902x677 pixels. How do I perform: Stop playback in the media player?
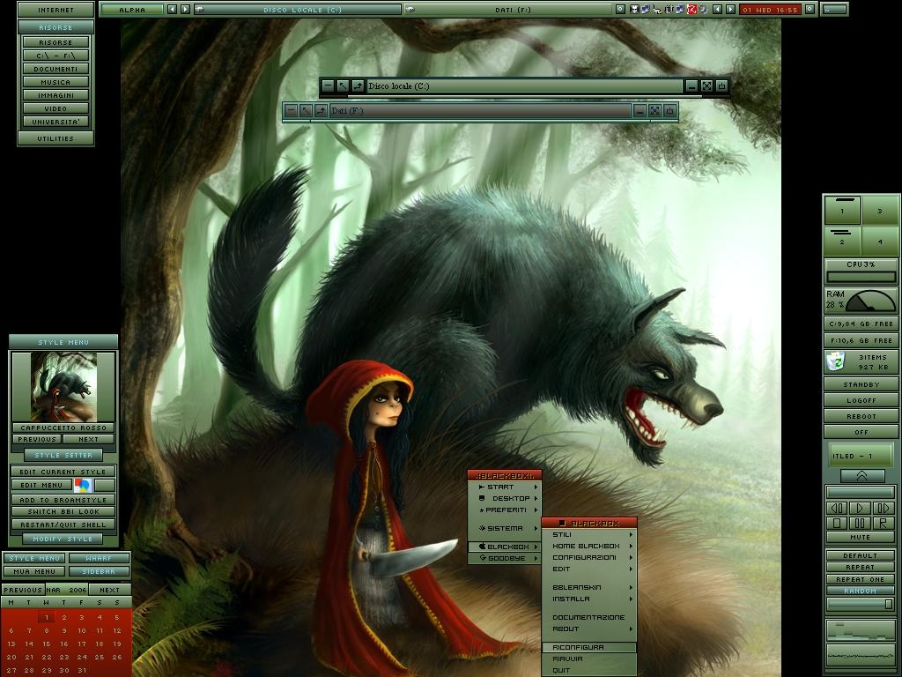point(838,523)
